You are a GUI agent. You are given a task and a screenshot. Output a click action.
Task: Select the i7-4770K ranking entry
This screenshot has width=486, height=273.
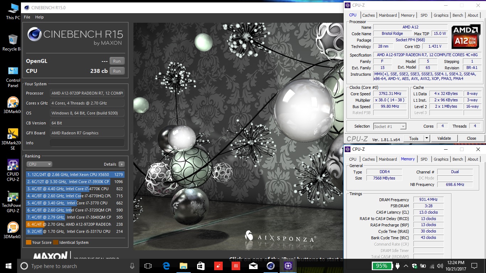tap(75, 189)
